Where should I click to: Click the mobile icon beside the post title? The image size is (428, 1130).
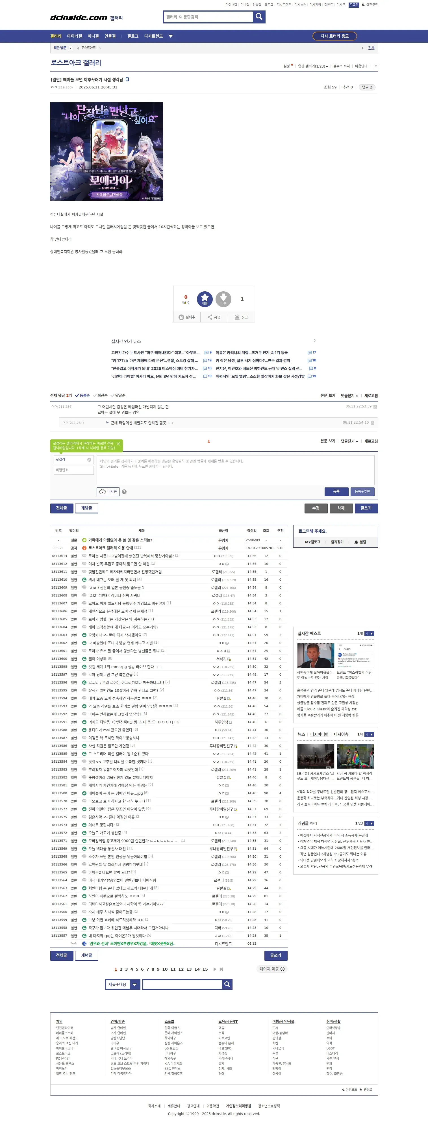pyautogui.click(x=127, y=79)
